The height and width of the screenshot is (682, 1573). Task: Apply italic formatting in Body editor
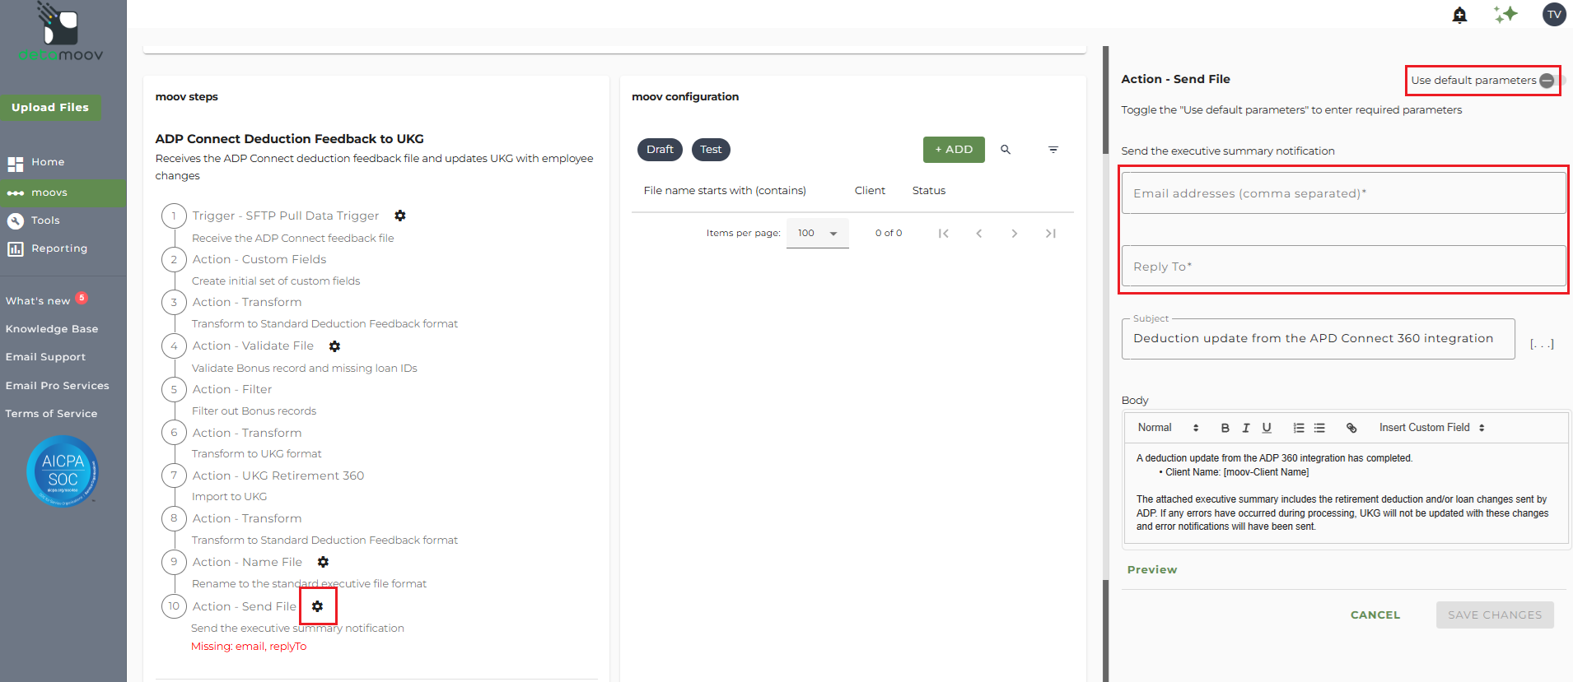(1246, 428)
